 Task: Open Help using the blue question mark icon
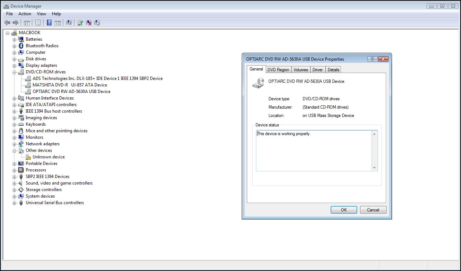[x=49, y=23]
